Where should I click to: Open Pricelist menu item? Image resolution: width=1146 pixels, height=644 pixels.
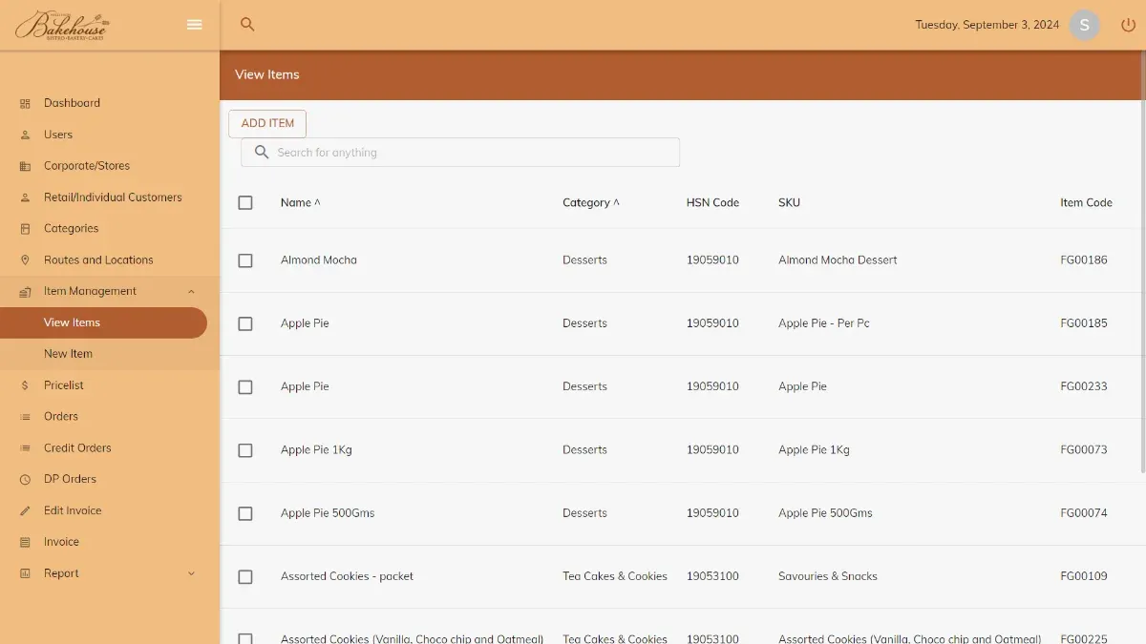64,385
